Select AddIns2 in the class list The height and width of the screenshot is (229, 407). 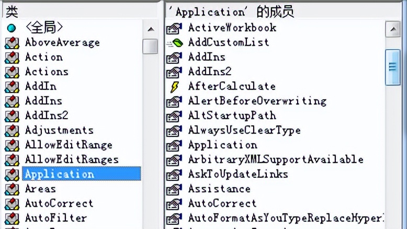pyautogui.click(x=47, y=116)
